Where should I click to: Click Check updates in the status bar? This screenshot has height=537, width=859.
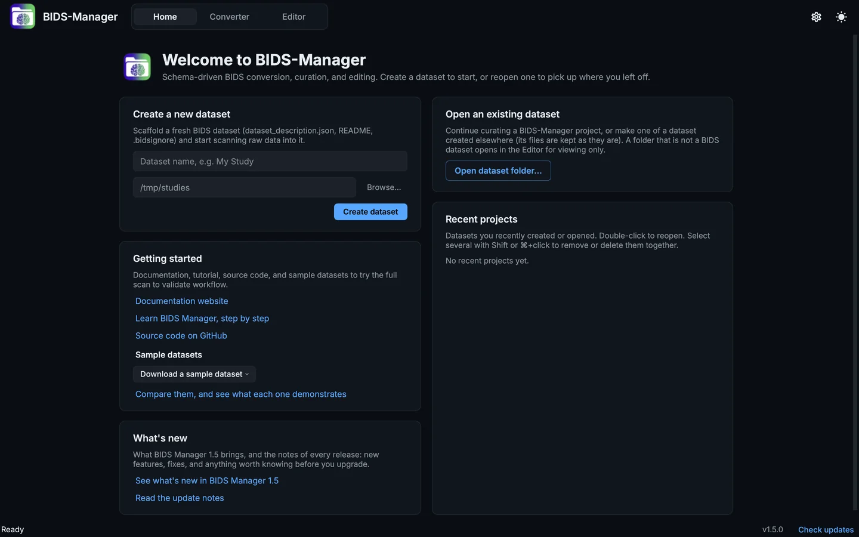pos(826,530)
